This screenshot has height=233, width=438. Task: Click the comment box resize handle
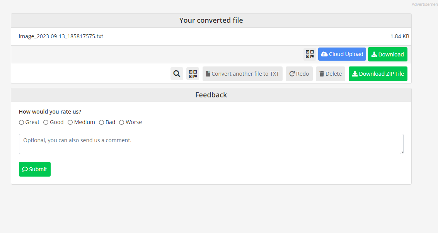[x=401, y=152]
